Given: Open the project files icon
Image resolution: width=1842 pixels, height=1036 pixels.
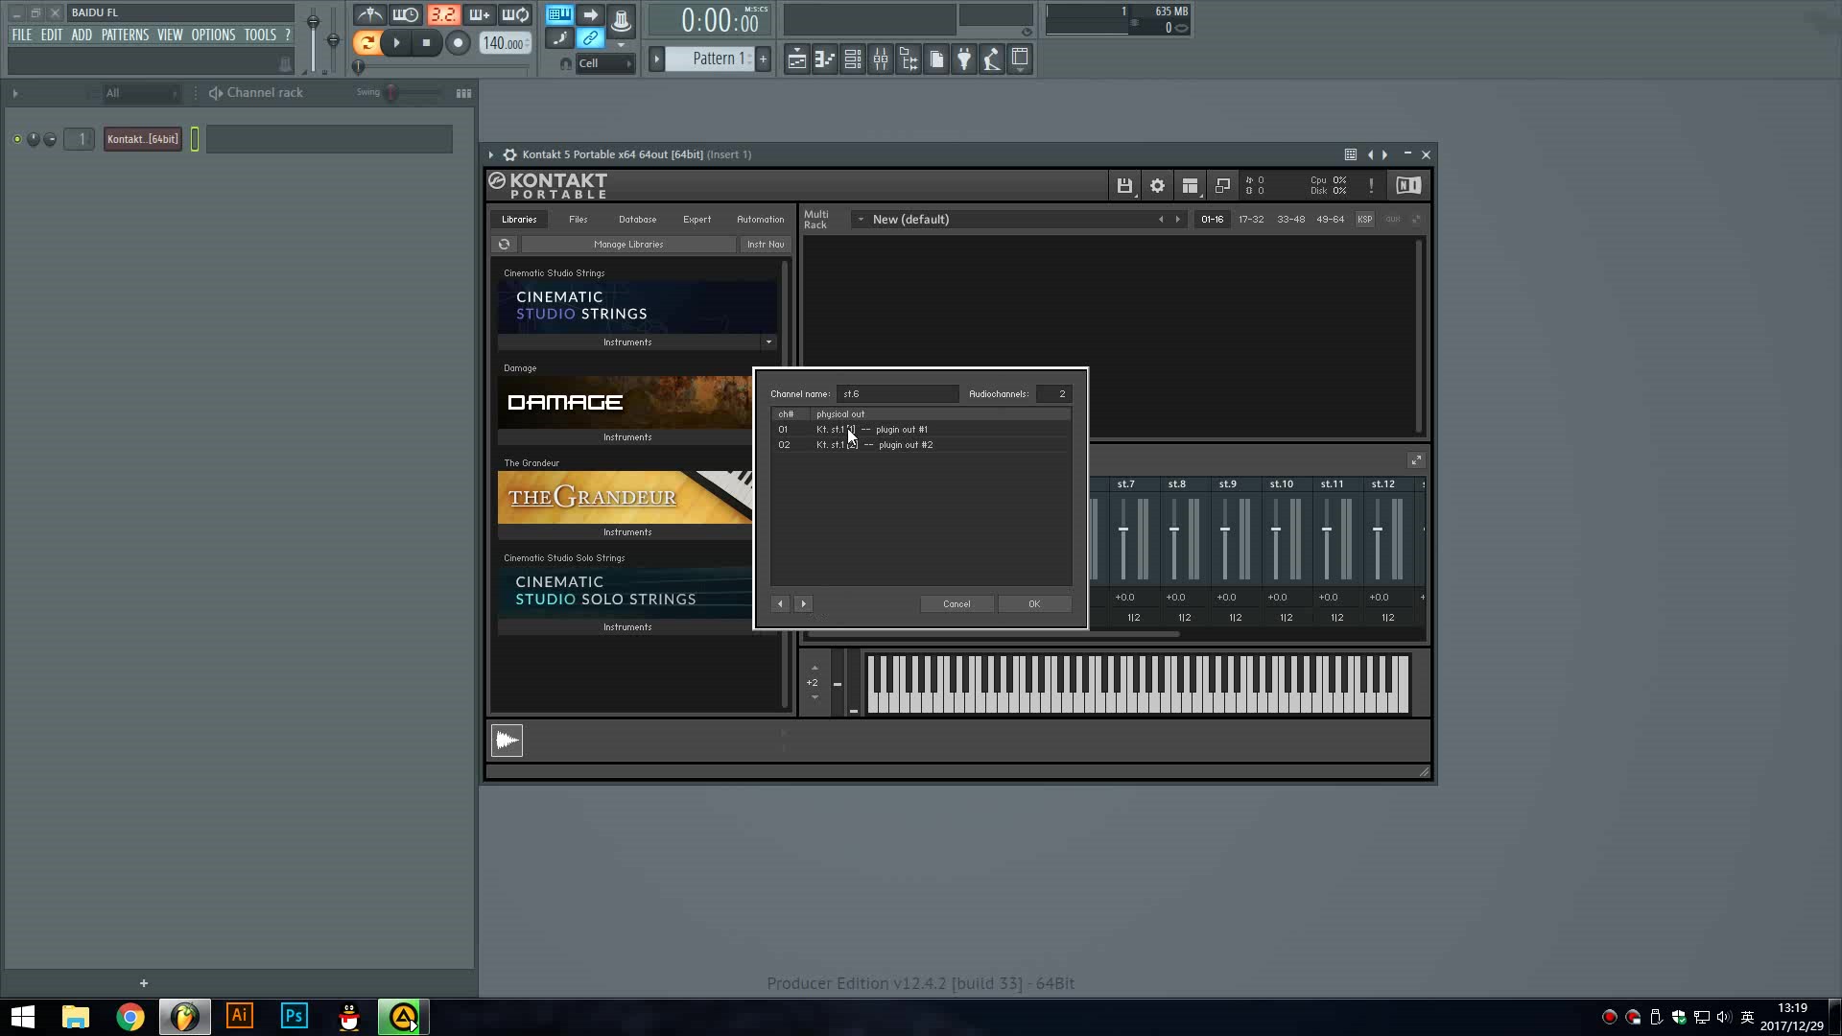Looking at the screenshot, I should pyautogui.click(x=936, y=59).
